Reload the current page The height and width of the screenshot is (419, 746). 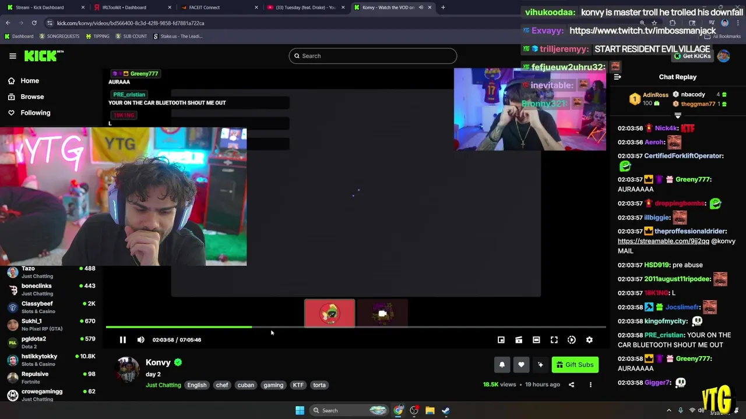34,23
